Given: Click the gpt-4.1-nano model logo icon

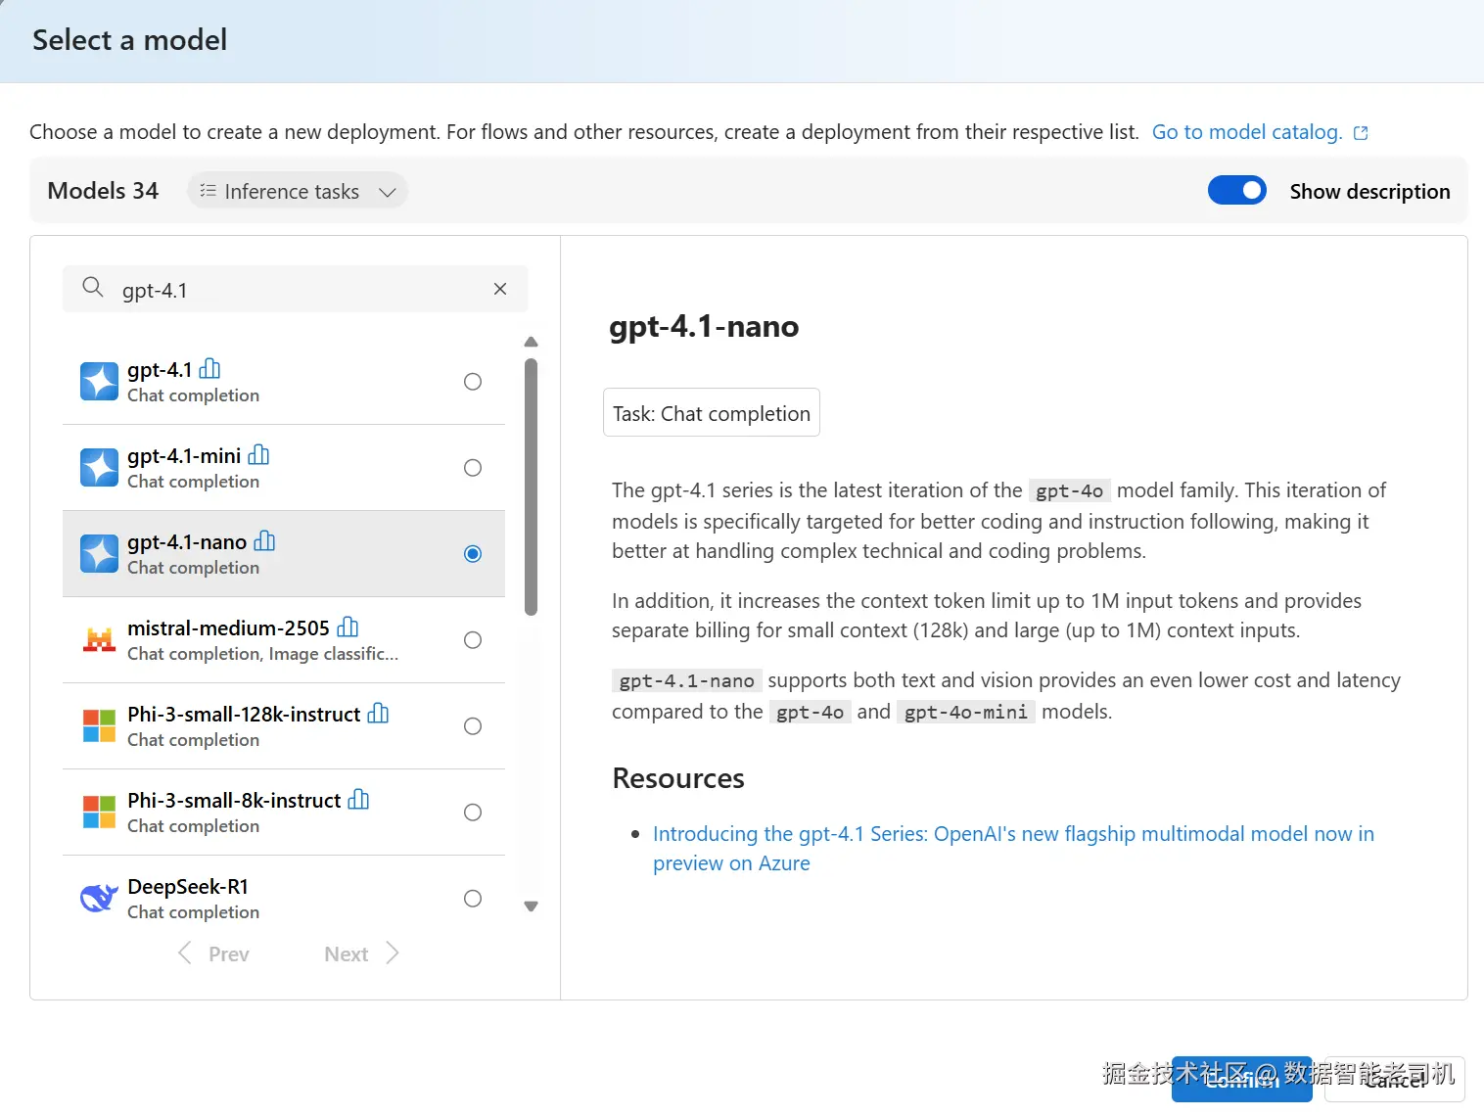Looking at the screenshot, I should [x=99, y=553].
